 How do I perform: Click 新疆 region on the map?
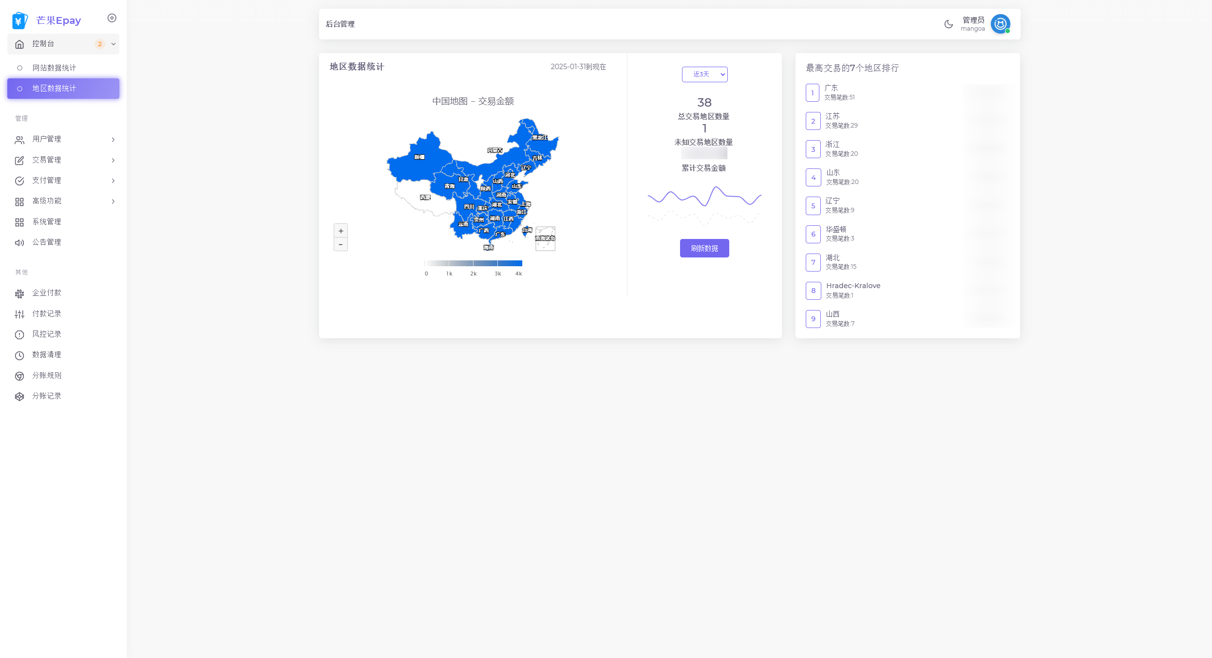[419, 157]
